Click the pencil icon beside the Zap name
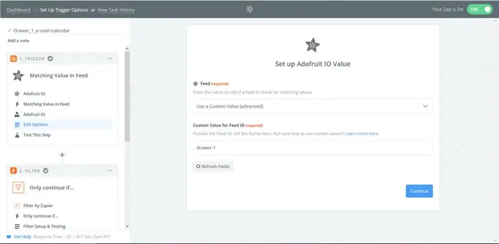This screenshot has width=499, height=244. (9, 30)
